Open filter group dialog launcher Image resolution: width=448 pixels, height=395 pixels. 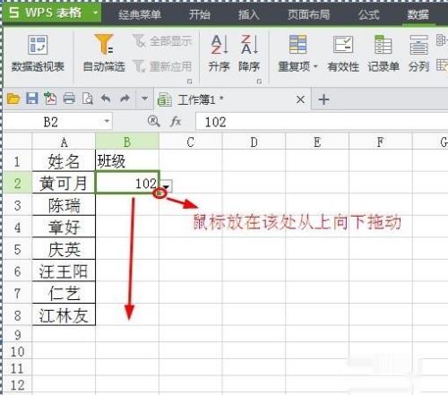pyautogui.click(x=189, y=82)
